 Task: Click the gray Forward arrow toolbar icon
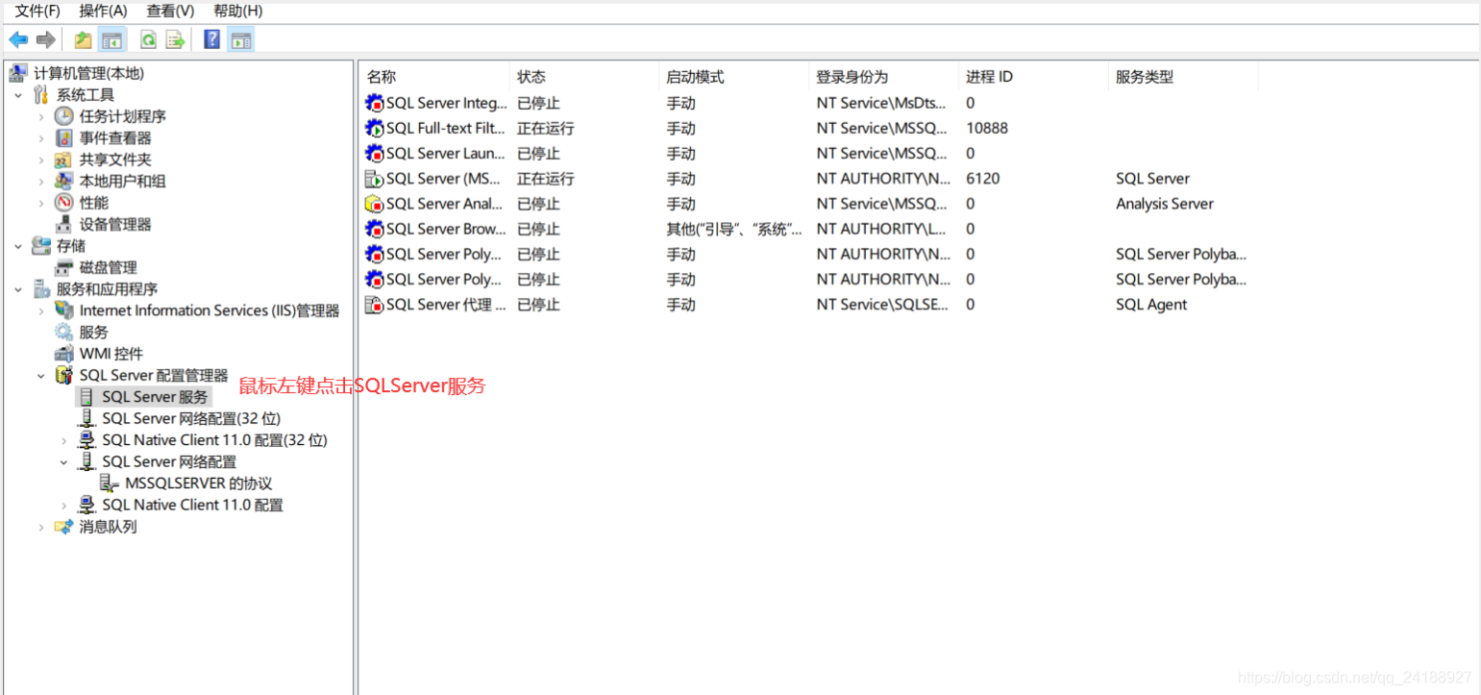[x=45, y=39]
